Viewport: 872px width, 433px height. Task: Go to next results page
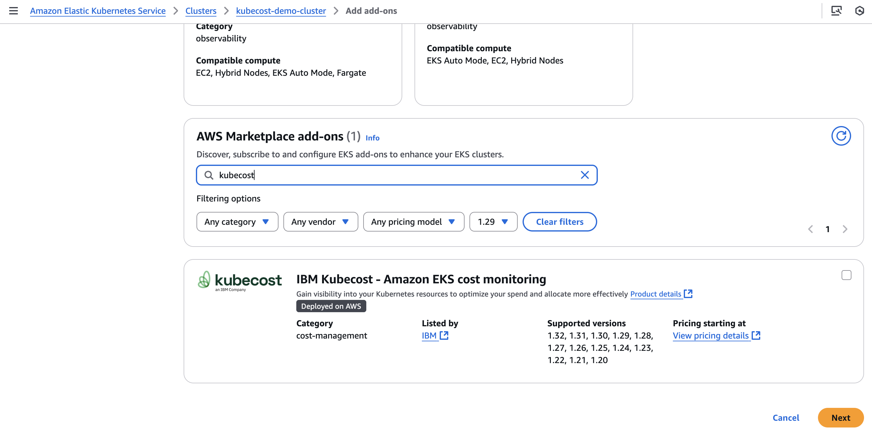(x=845, y=229)
